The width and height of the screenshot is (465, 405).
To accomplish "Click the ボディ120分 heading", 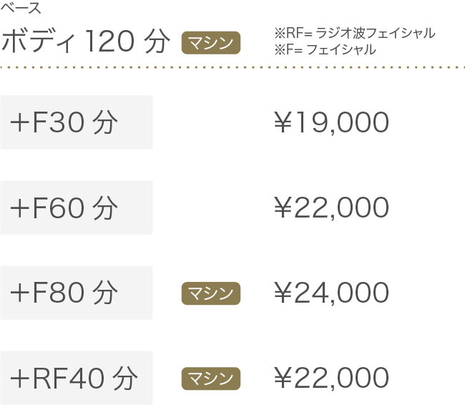I will (86, 42).
